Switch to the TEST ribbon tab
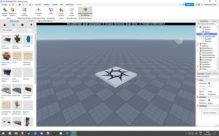 tap(62, 5)
